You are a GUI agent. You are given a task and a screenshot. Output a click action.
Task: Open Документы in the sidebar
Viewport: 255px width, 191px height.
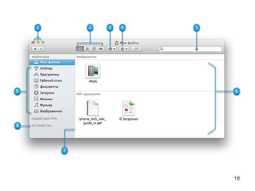click(52, 87)
